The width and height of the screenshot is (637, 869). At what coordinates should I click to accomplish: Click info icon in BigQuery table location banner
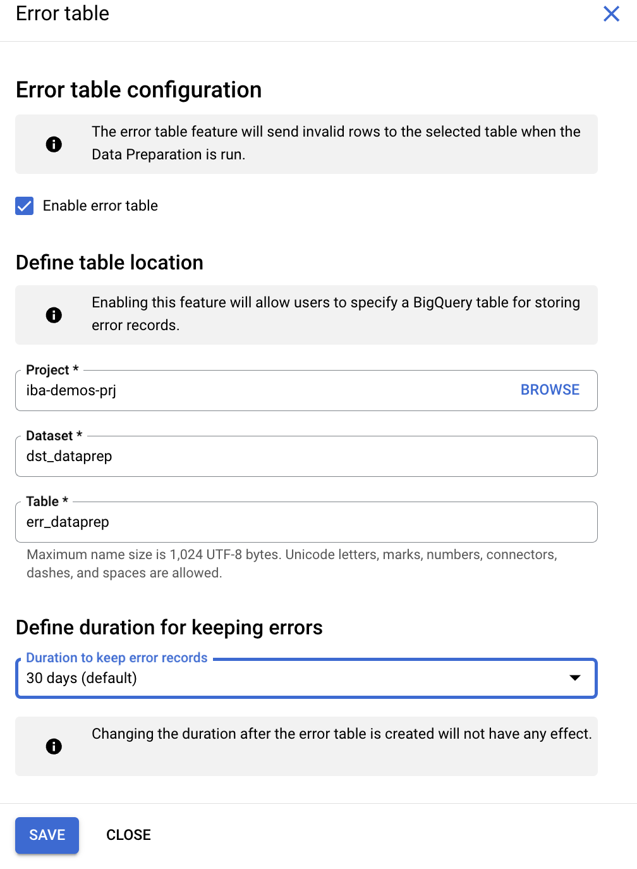pyautogui.click(x=54, y=315)
